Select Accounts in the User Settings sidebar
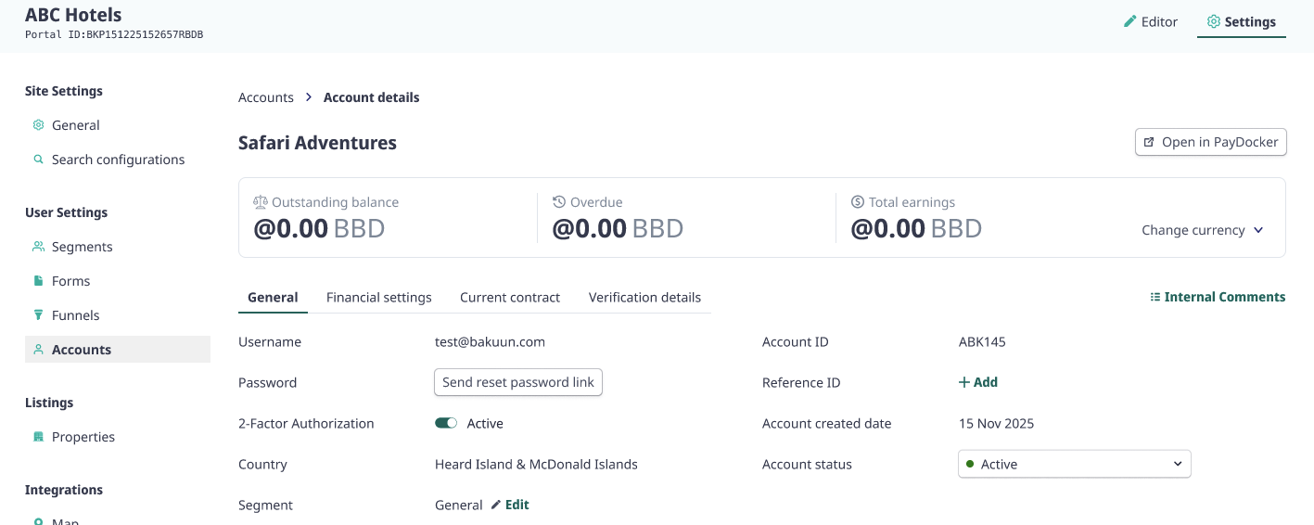Image resolution: width=1314 pixels, height=525 pixels. pos(118,350)
